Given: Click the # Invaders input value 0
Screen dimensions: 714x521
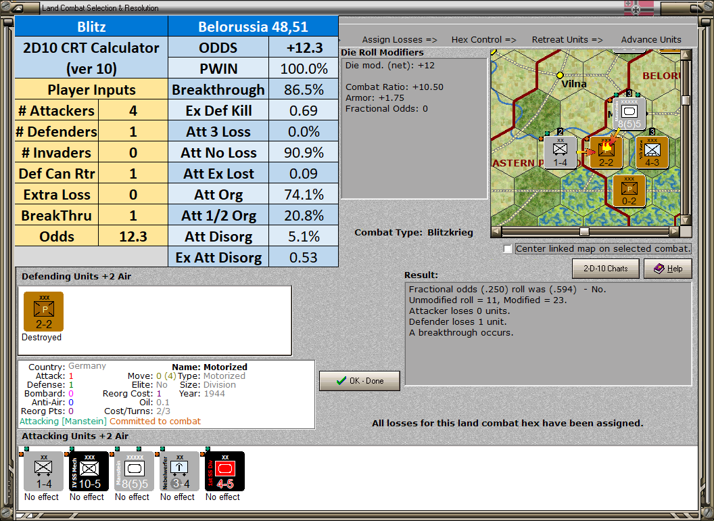Looking at the screenshot, I should [x=133, y=153].
